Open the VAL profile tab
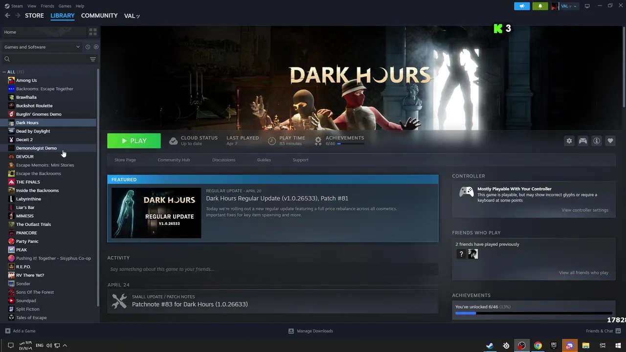The image size is (626, 352). pyautogui.click(x=132, y=16)
